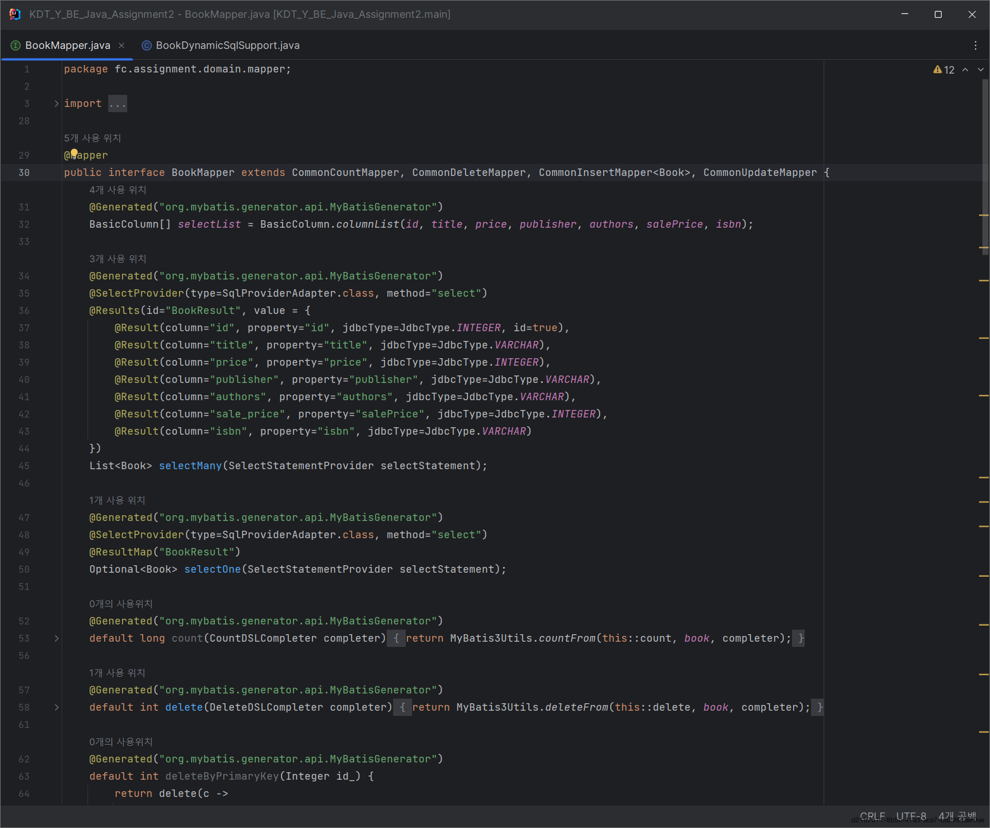Click CommonCountMapper in the extends clause
The height and width of the screenshot is (828, 990).
pos(345,172)
